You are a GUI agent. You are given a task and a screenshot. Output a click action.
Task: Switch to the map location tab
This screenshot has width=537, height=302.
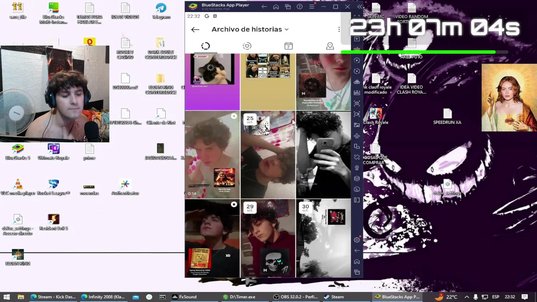[330, 46]
